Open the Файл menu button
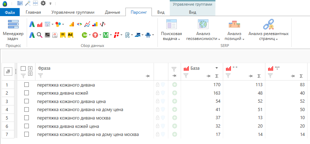 (10, 12)
